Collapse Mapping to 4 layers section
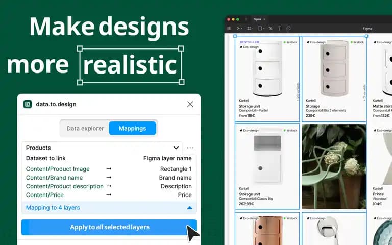Viewport: 392px width, 245px height. click(x=190, y=208)
